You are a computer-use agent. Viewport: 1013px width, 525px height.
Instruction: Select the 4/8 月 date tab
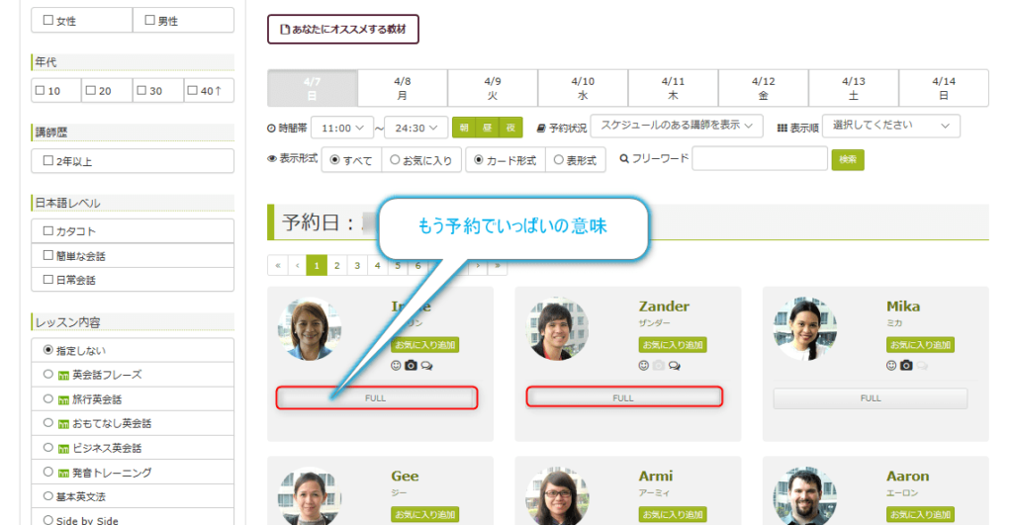click(x=403, y=88)
